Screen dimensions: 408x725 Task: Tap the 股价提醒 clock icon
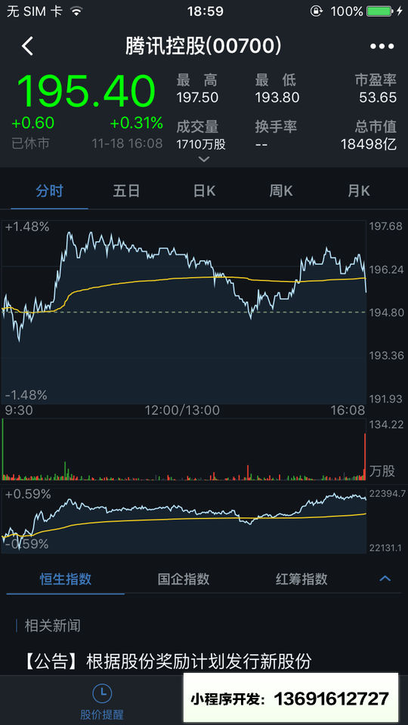pyautogui.click(x=102, y=693)
